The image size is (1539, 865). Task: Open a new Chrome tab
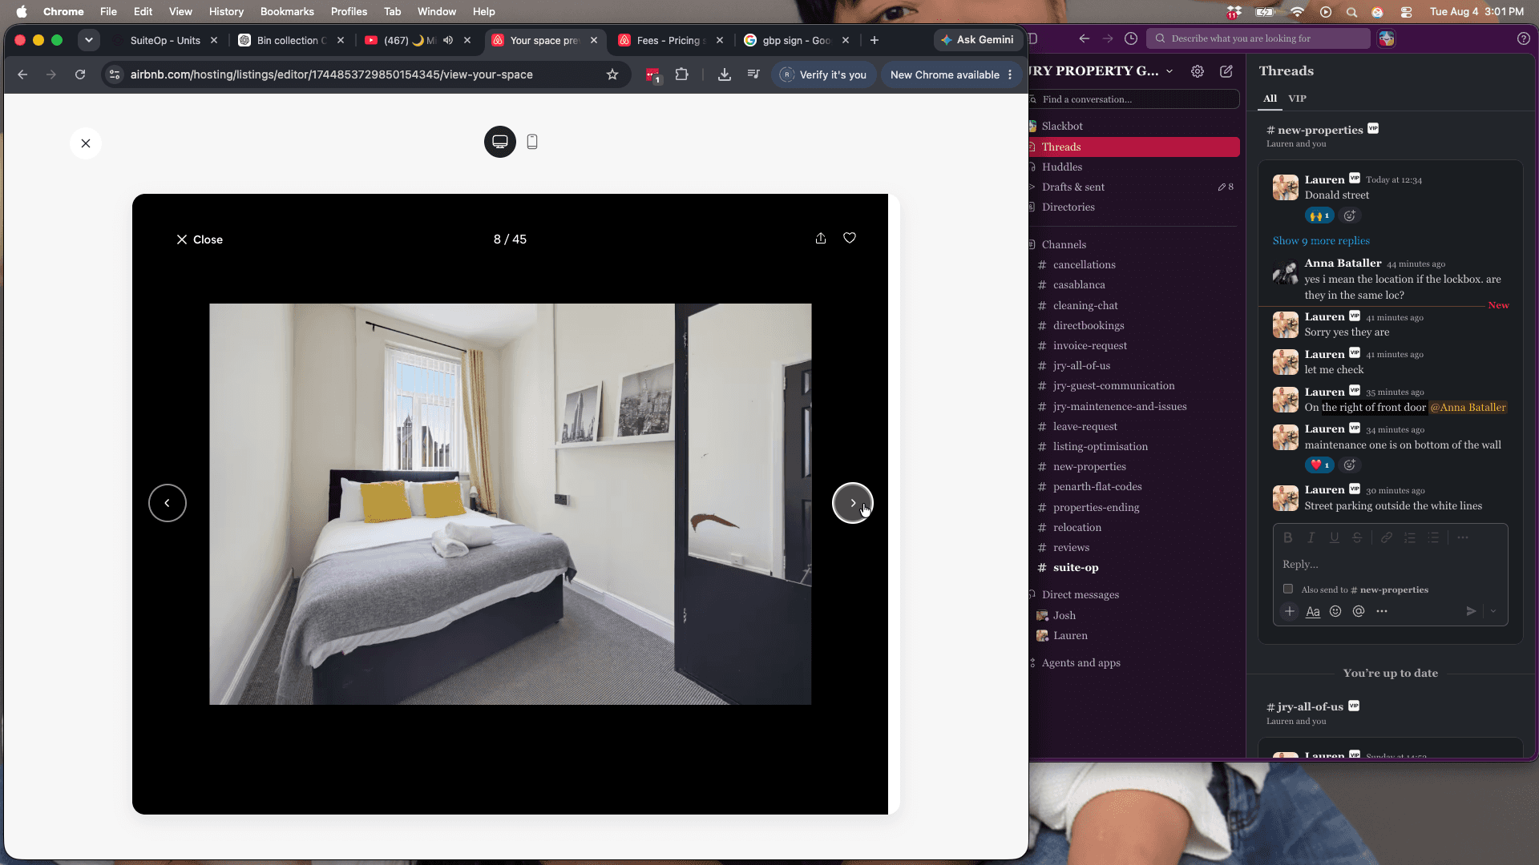coord(875,40)
